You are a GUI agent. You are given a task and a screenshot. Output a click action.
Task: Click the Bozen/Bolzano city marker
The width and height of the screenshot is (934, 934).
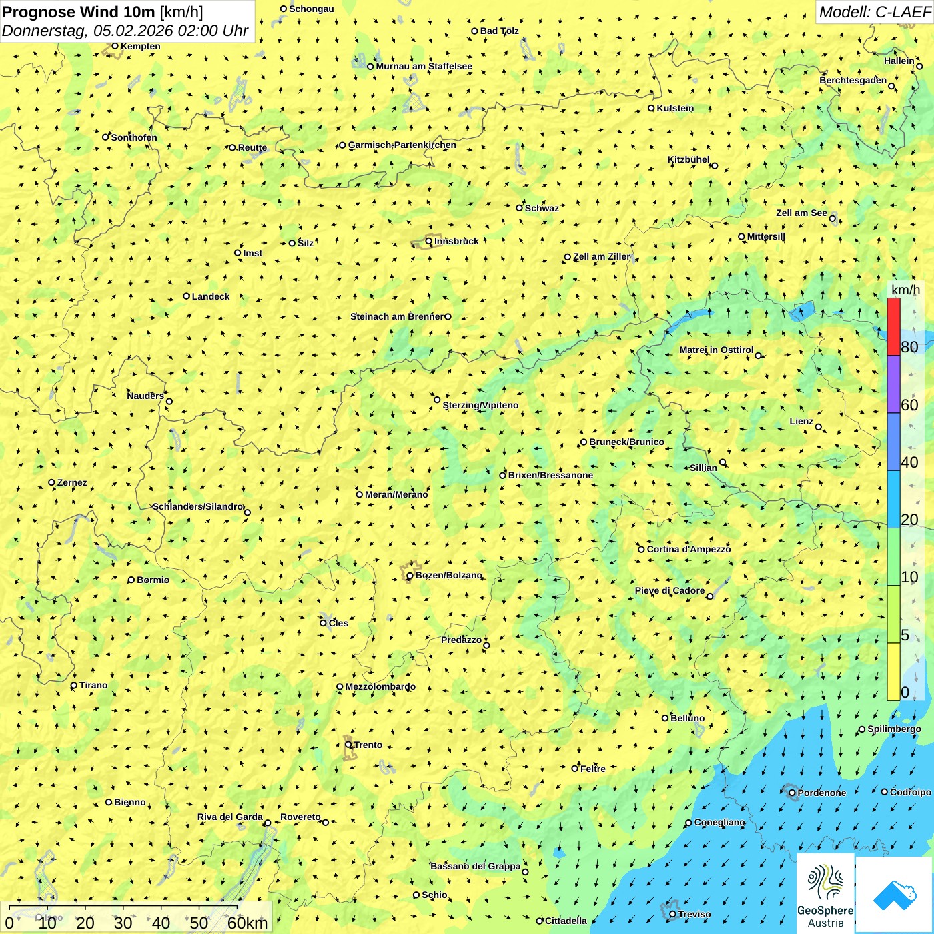pos(410,576)
